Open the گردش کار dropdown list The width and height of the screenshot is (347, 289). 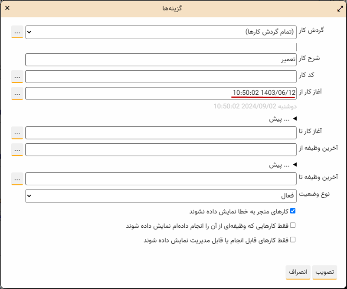(160, 32)
